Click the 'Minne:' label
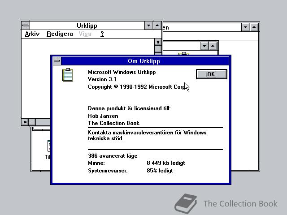Screen dimensions: 287x215 (96, 163)
